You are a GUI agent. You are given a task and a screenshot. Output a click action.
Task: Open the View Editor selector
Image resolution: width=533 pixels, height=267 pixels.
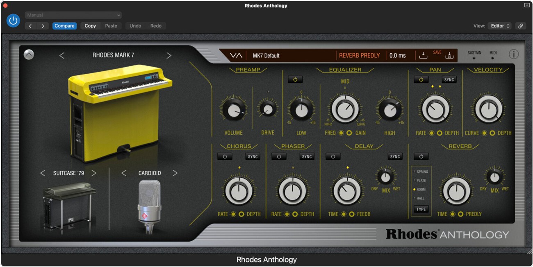(x=499, y=25)
